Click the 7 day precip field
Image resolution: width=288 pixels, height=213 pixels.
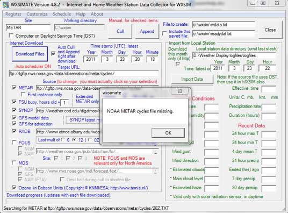pyautogui.click(x=269, y=179)
